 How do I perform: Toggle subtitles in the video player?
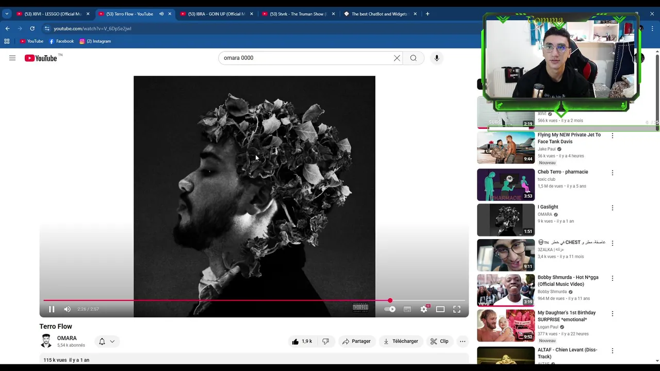[407, 309]
